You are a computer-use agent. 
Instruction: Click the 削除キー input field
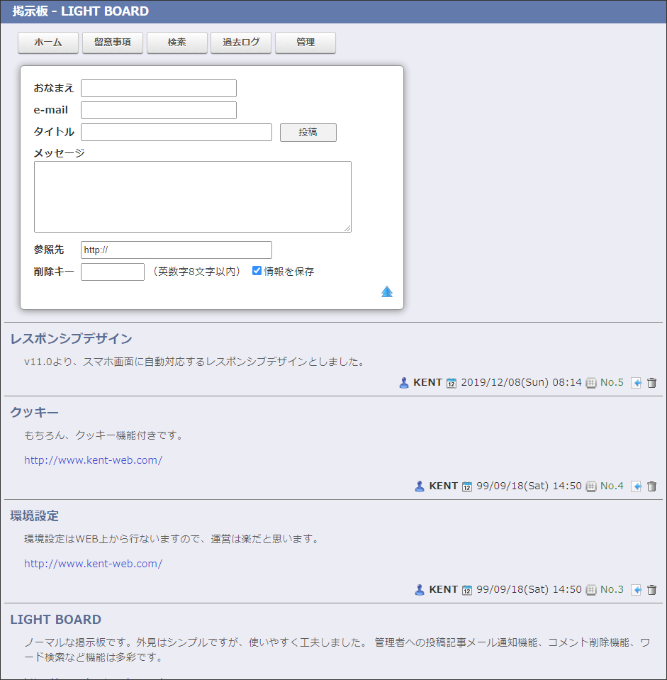coord(113,272)
